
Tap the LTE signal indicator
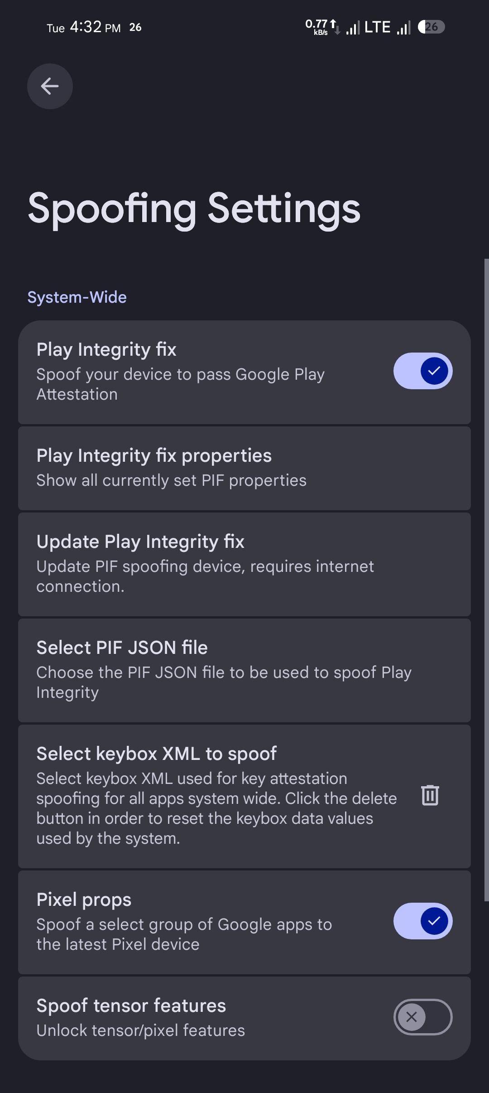coord(377,27)
